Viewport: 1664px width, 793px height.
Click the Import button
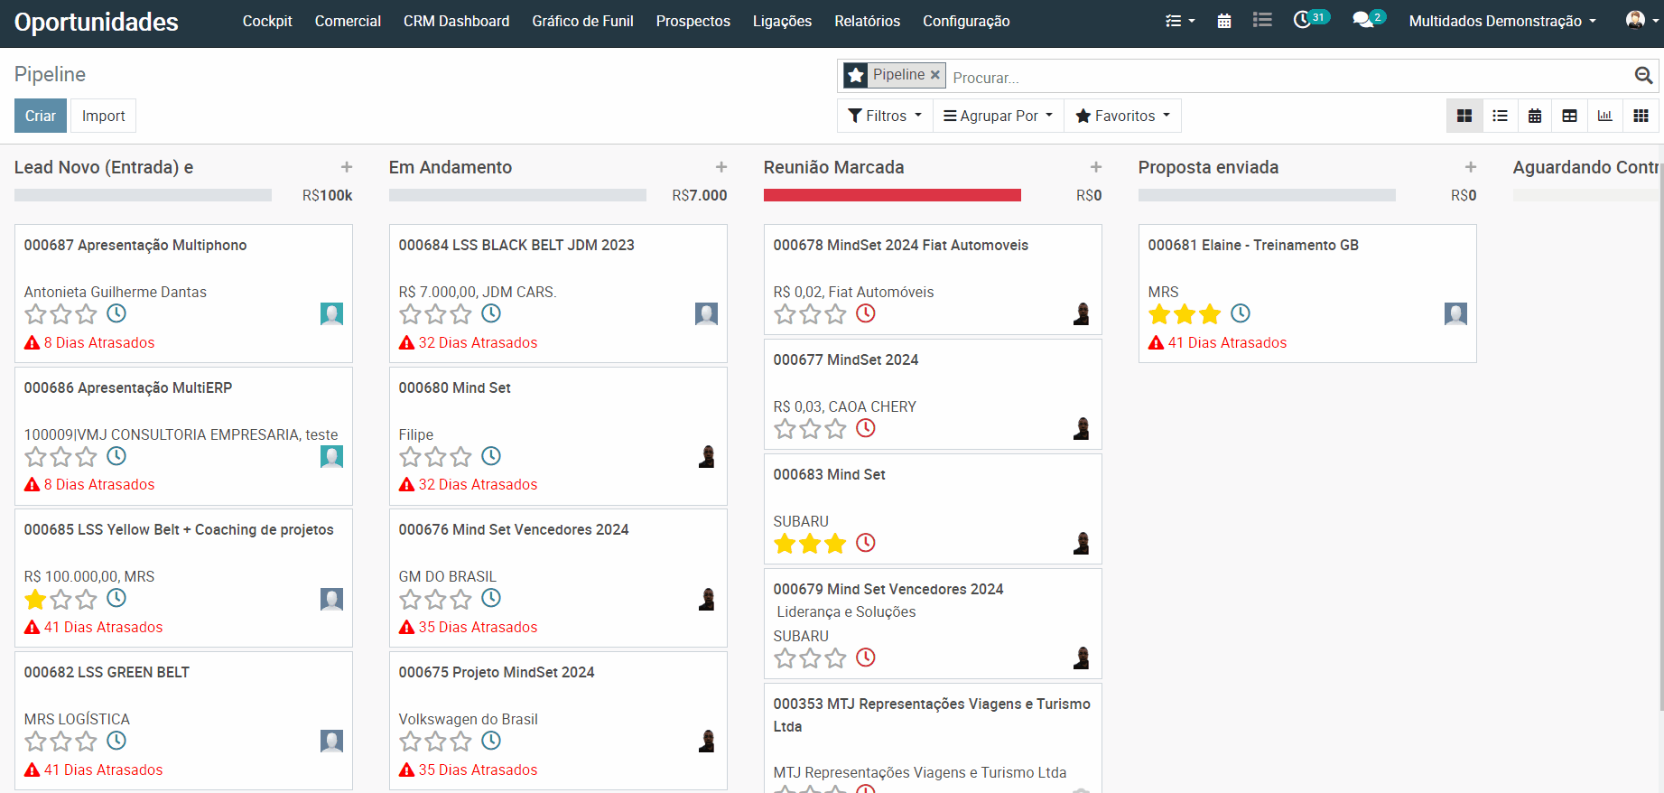[x=104, y=116]
